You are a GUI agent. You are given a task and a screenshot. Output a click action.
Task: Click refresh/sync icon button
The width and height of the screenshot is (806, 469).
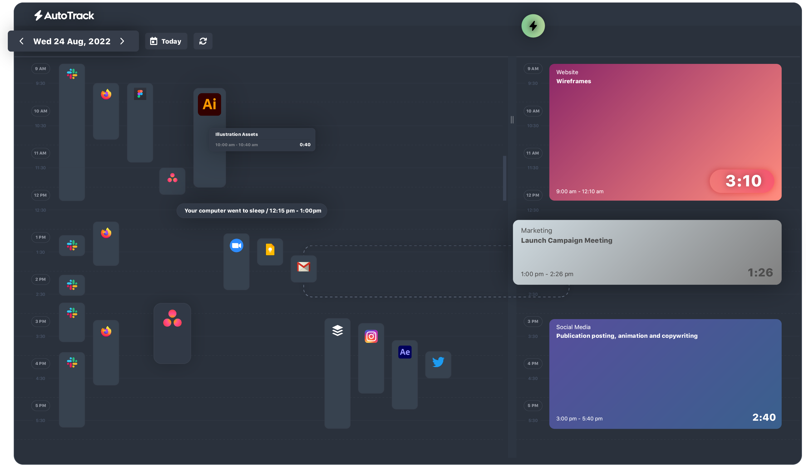(x=203, y=41)
